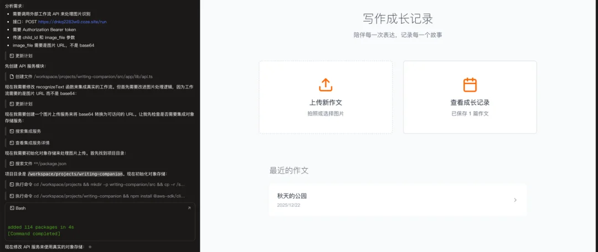Expand the 搜索文件 **/package.json step text
The height and width of the screenshot is (252, 598).
pos(42,164)
